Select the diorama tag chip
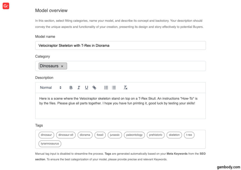The height and width of the screenshot is (170, 241). (85, 135)
